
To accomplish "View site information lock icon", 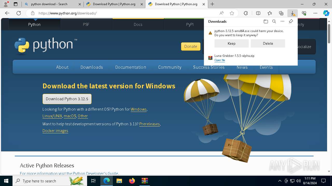I will pyautogui.click(x=32, y=13).
